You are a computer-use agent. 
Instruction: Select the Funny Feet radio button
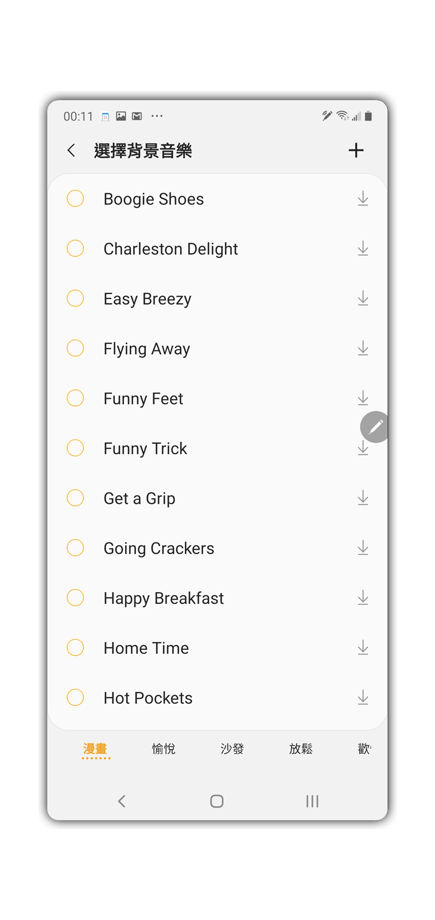point(75,398)
